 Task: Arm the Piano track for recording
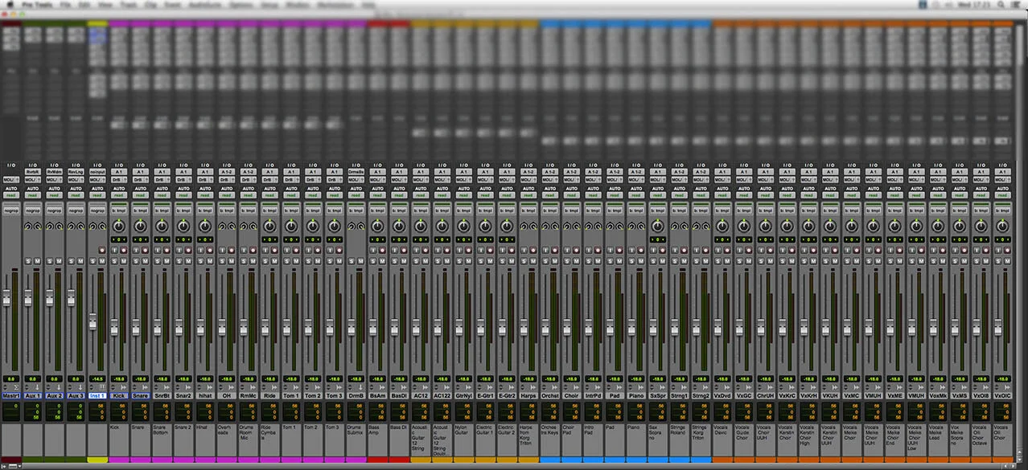(x=641, y=250)
